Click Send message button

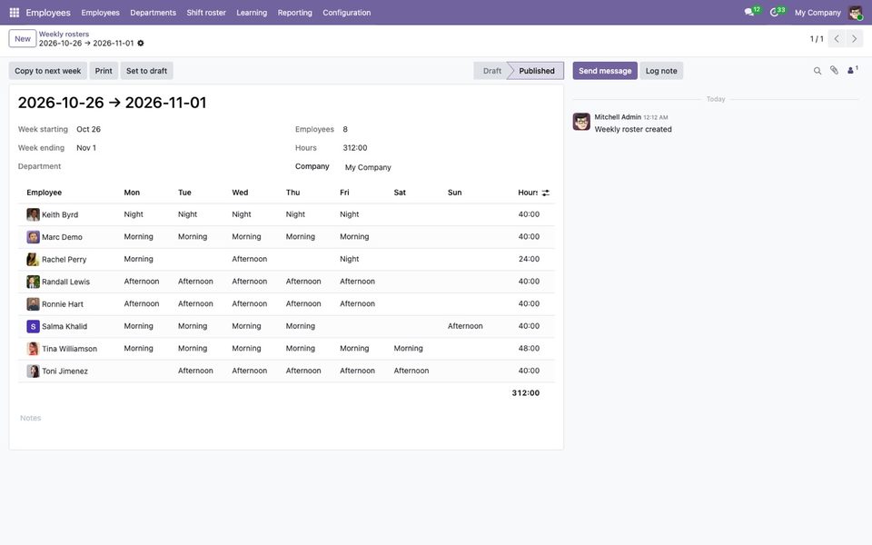pyautogui.click(x=605, y=71)
